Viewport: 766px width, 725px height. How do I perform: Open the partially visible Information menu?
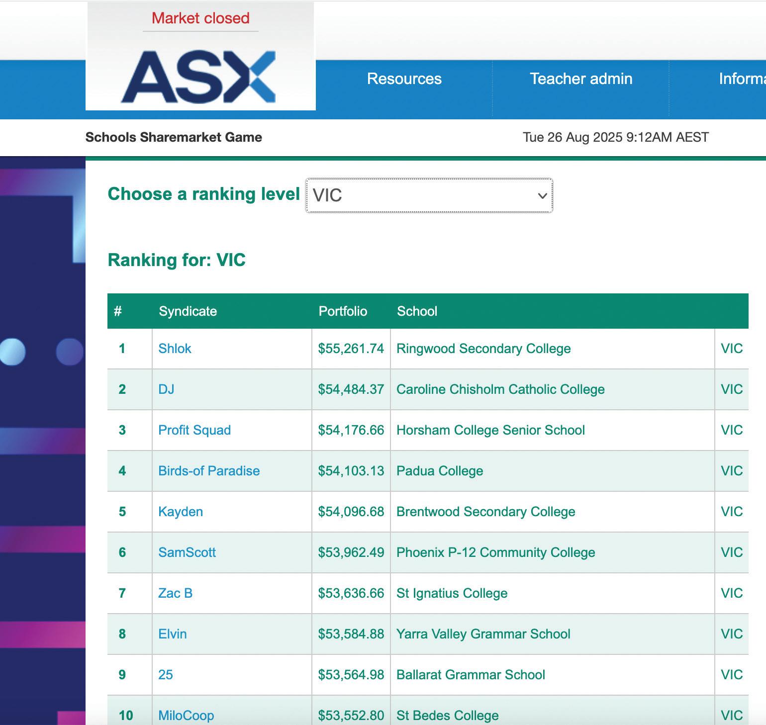pyautogui.click(x=742, y=79)
